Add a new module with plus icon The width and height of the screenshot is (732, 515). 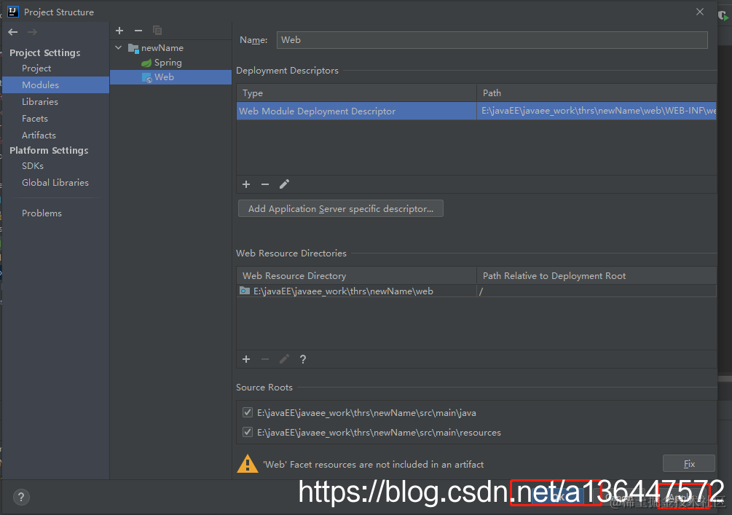coord(119,31)
